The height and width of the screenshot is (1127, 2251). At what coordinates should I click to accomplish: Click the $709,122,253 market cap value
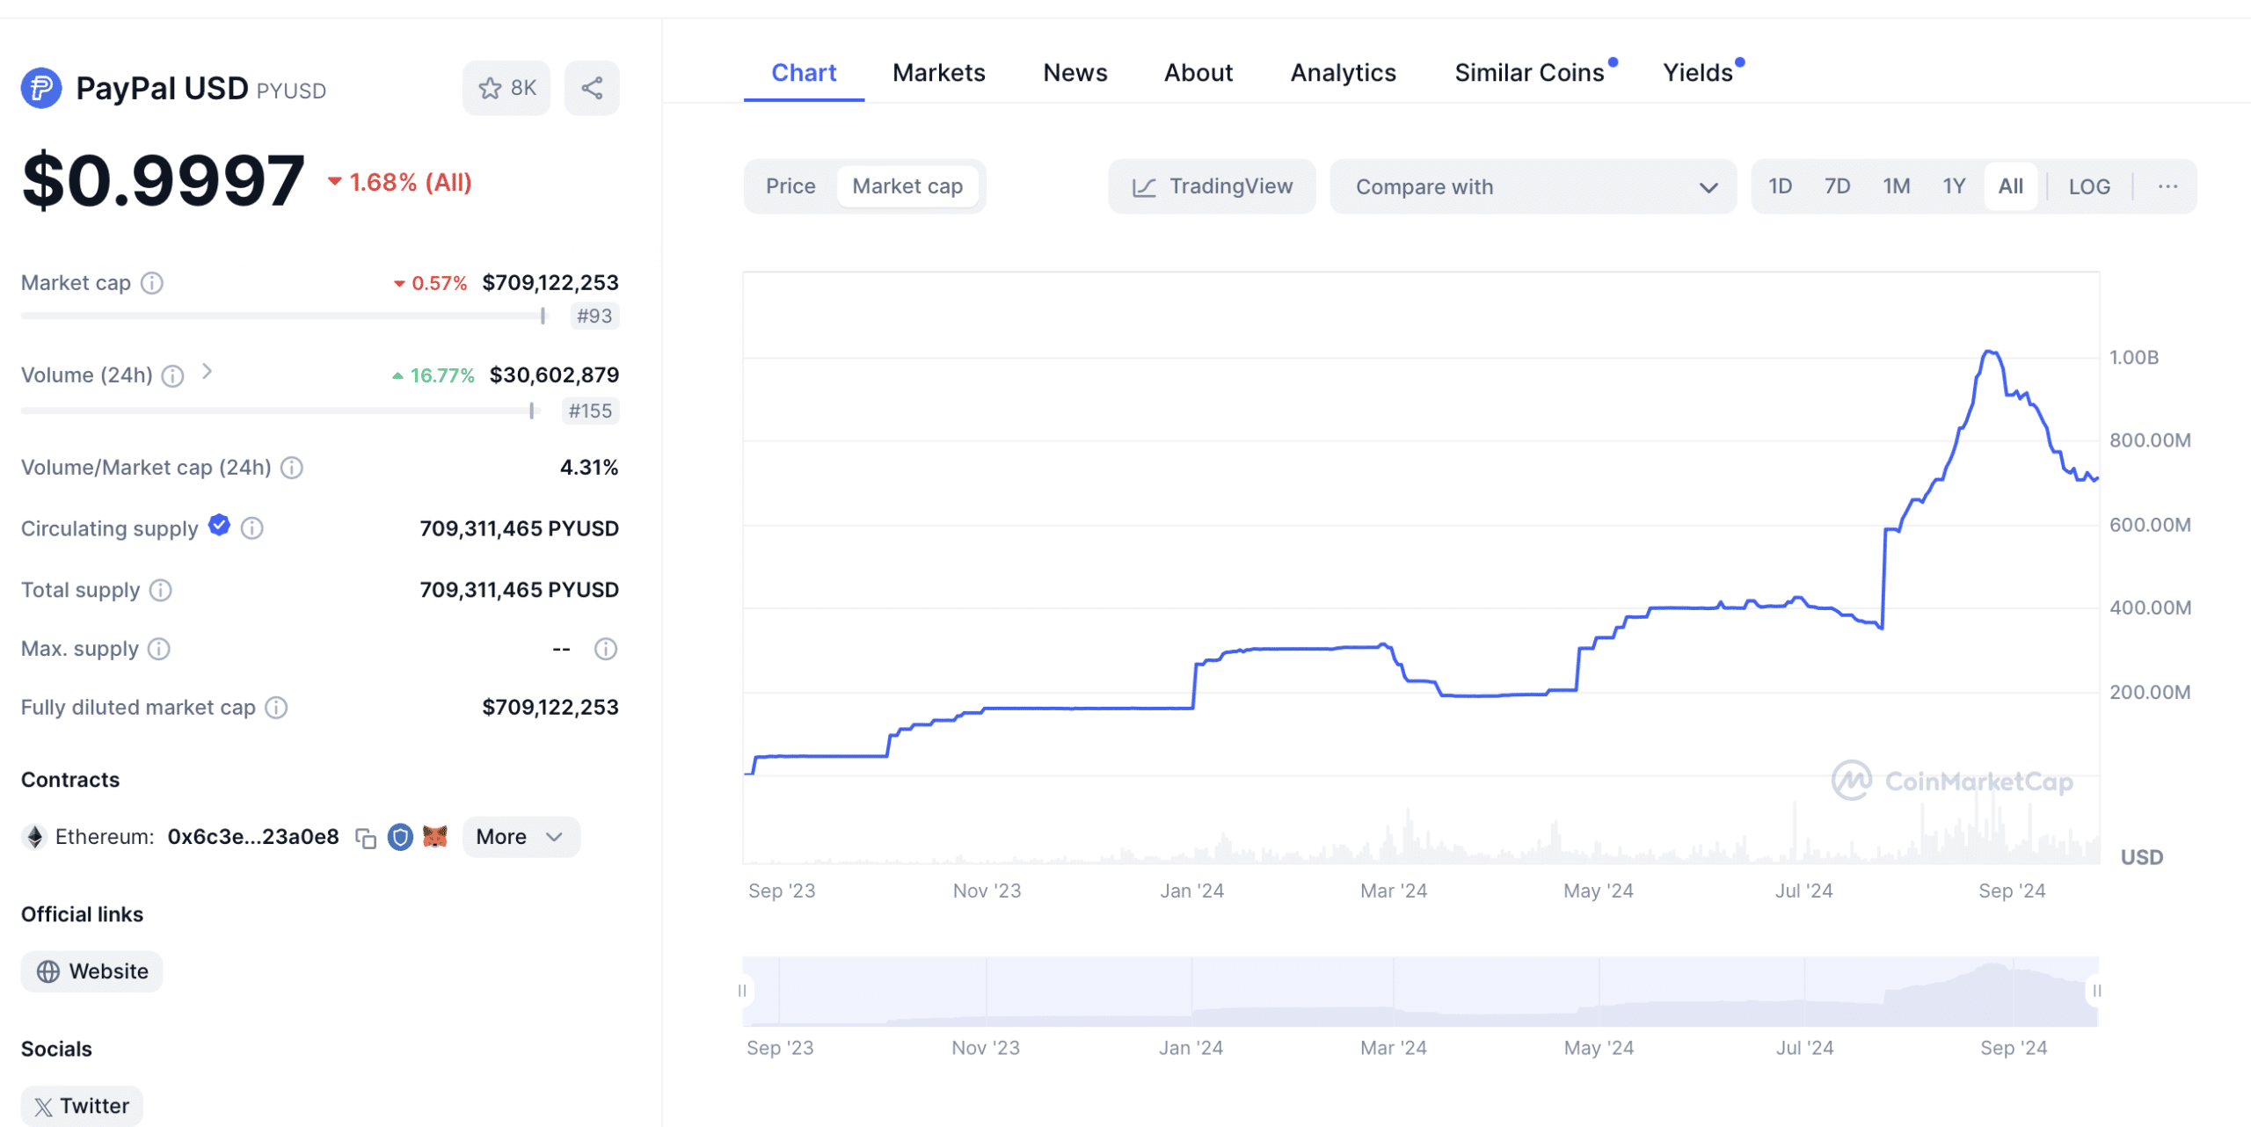click(550, 283)
